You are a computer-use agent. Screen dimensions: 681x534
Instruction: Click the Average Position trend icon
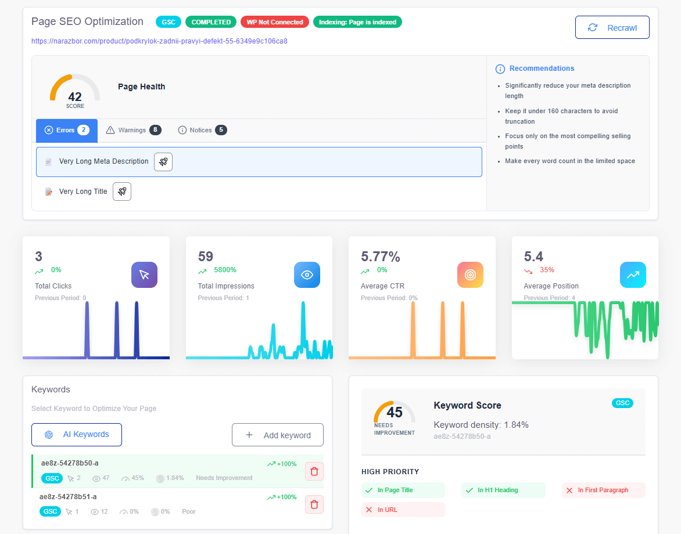click(x=633, y=275)
